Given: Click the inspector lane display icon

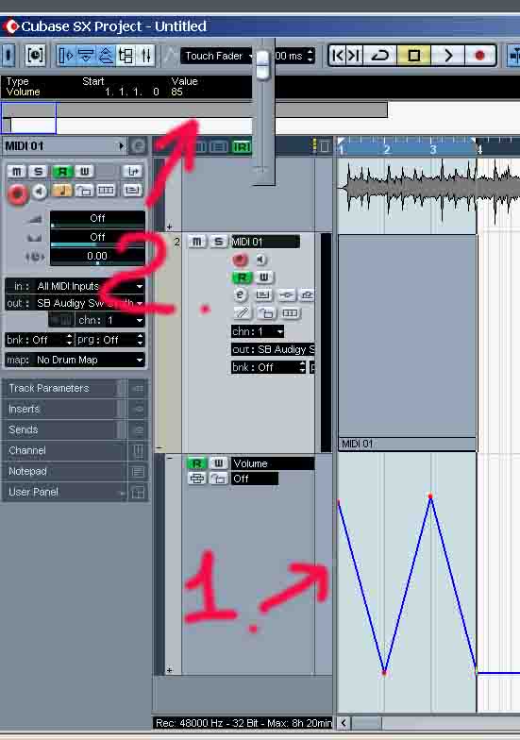Looking at the screenshot, I should pos(106,191).
